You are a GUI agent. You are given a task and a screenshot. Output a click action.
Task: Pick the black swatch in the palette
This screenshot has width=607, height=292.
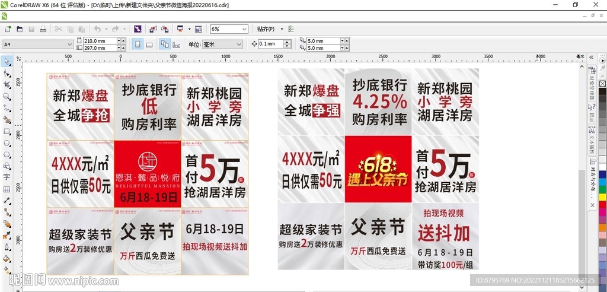tap(602, 91)
